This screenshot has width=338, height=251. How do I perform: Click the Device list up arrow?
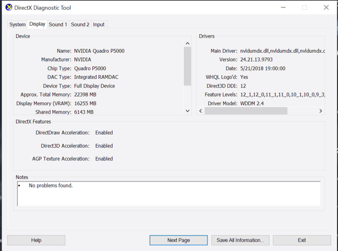point(188,43)
